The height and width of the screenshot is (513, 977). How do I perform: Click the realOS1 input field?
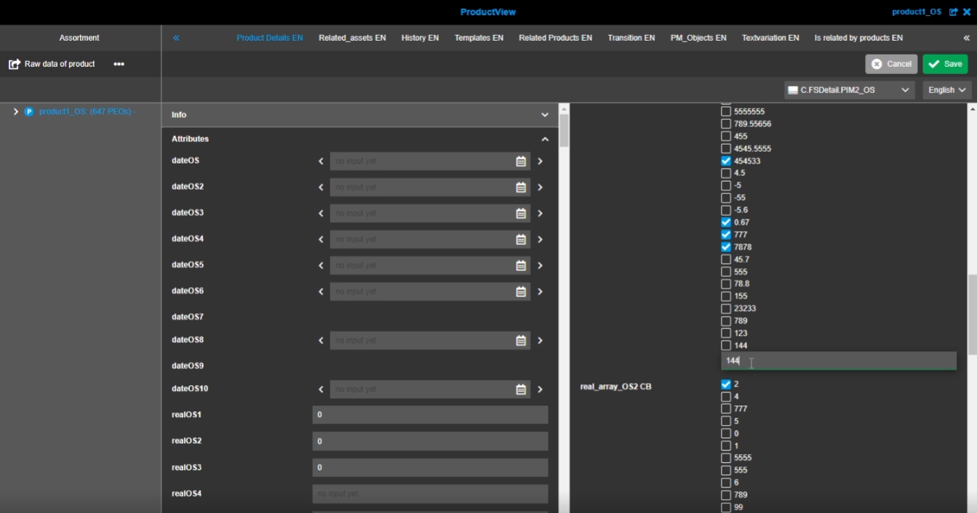coord(430,415)
